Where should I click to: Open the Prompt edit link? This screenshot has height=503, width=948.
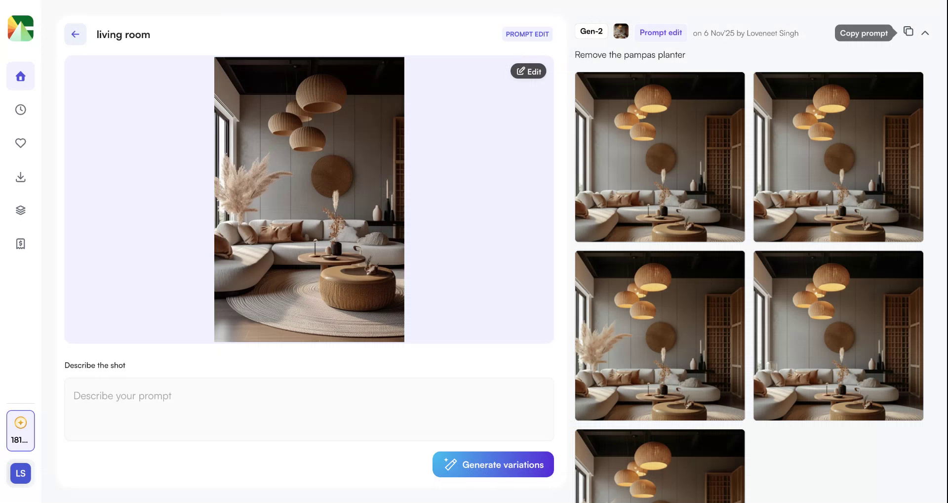[660, 33]
